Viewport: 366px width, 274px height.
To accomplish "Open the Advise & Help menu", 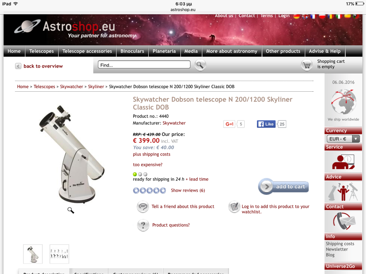I will [325, 51].
